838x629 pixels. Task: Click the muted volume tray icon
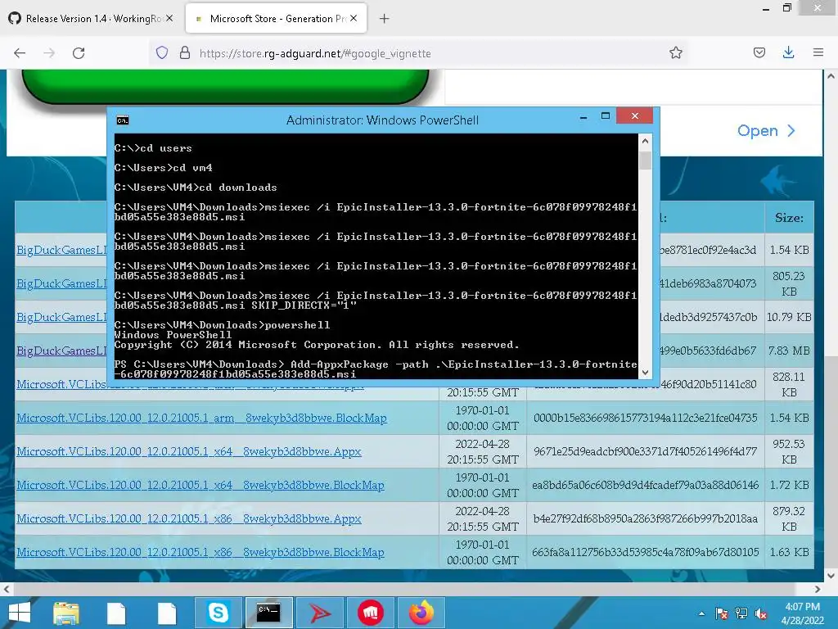point(761,613)
